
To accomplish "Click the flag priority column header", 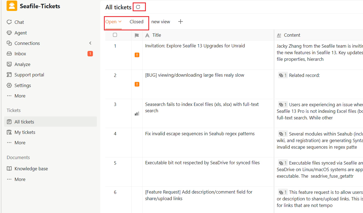I will (137, 35).
